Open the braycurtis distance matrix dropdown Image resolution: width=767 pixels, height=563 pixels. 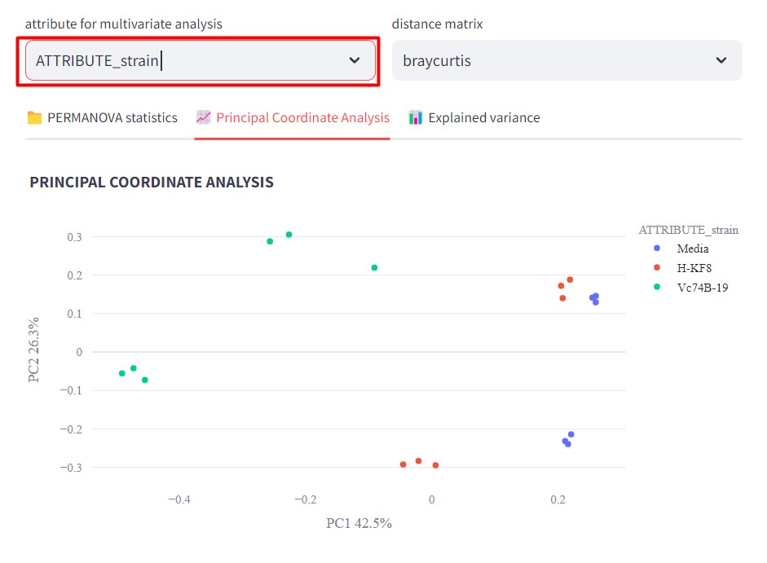click(x=554, y=60)
